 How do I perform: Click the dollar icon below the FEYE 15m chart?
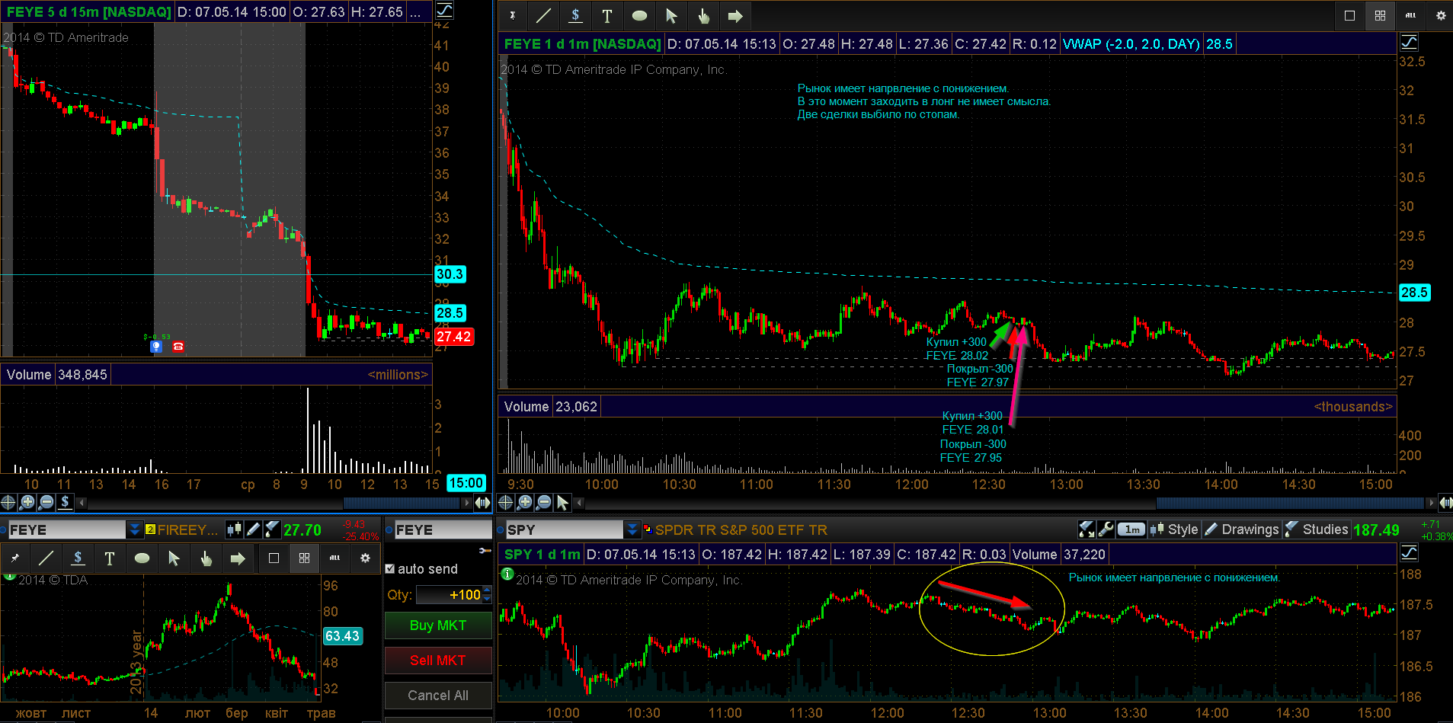point(66,502)
